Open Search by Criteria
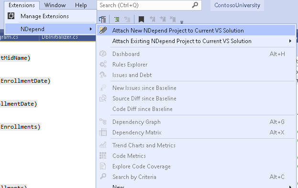 click(x=196, y=177)
